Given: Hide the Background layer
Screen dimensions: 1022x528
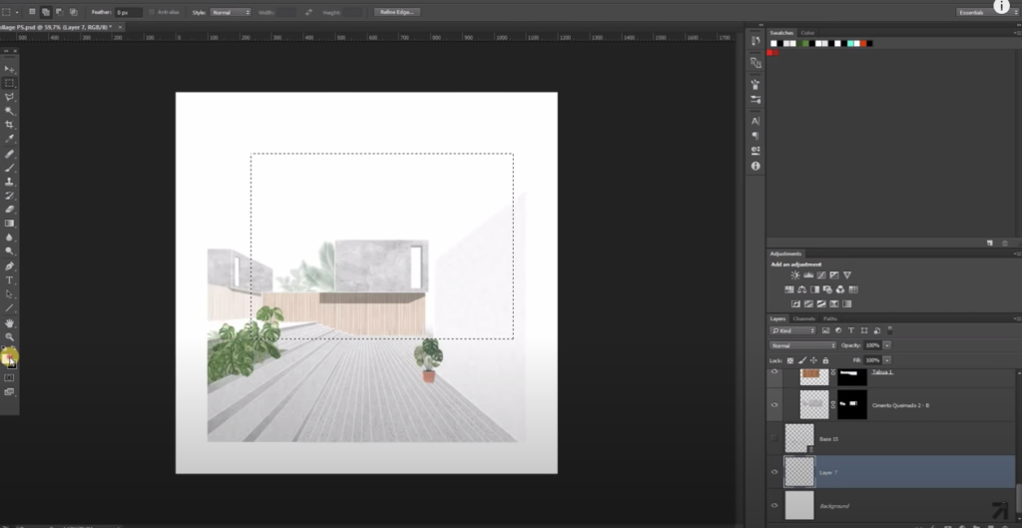Looking at the screenshot, I should (x=774, y=505).
